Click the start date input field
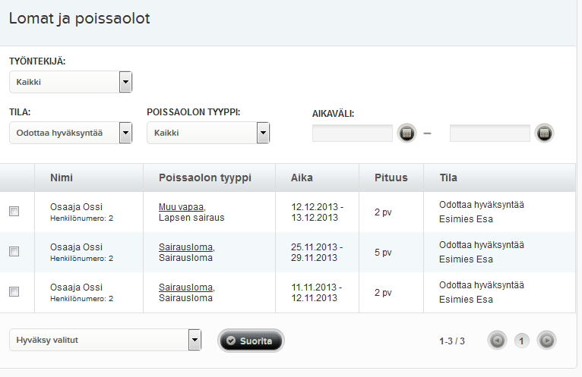582x377 pixels. coord(352,134)
